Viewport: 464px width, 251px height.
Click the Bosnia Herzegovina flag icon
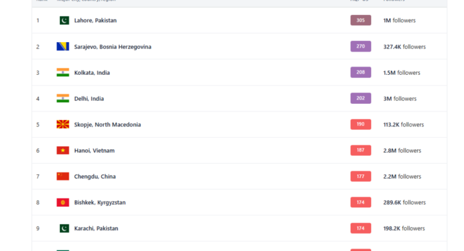tap(62, 46)
